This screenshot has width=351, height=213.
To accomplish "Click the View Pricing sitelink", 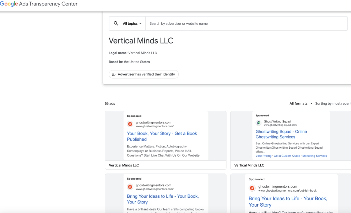I will pos(263,156).
